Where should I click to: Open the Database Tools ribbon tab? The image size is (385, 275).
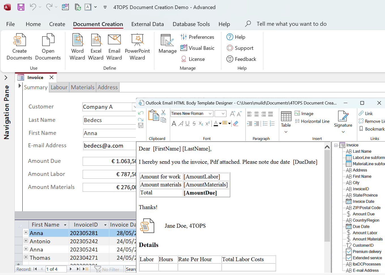click(191, 24)
